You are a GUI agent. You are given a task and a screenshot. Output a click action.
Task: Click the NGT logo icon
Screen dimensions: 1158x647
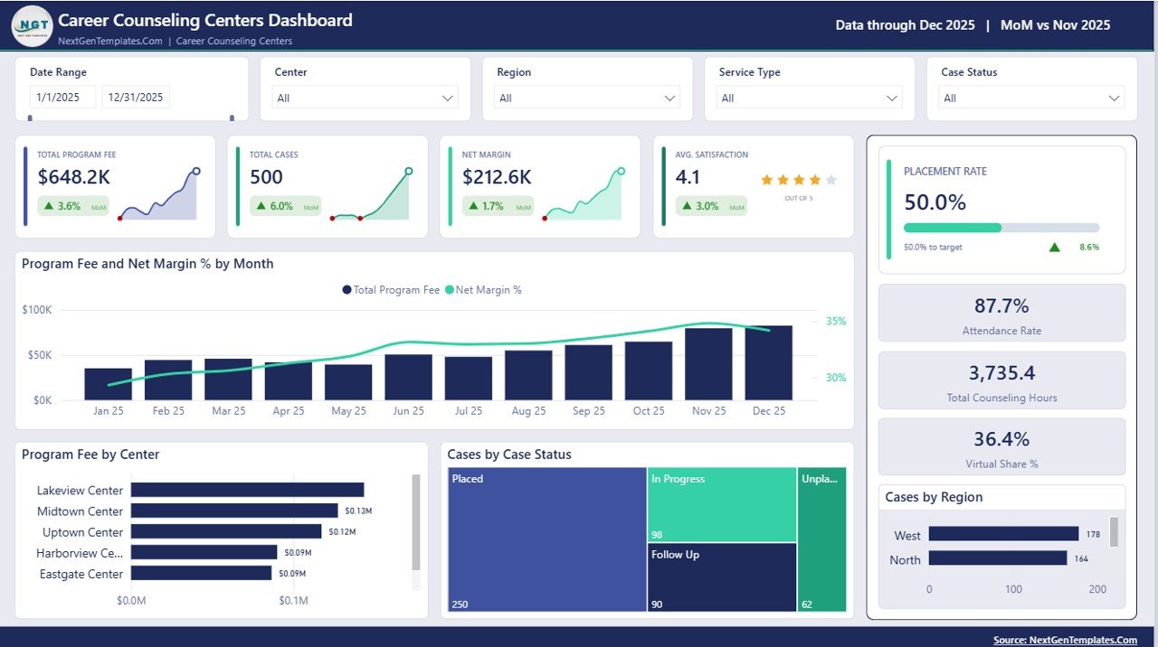(33, 26)
